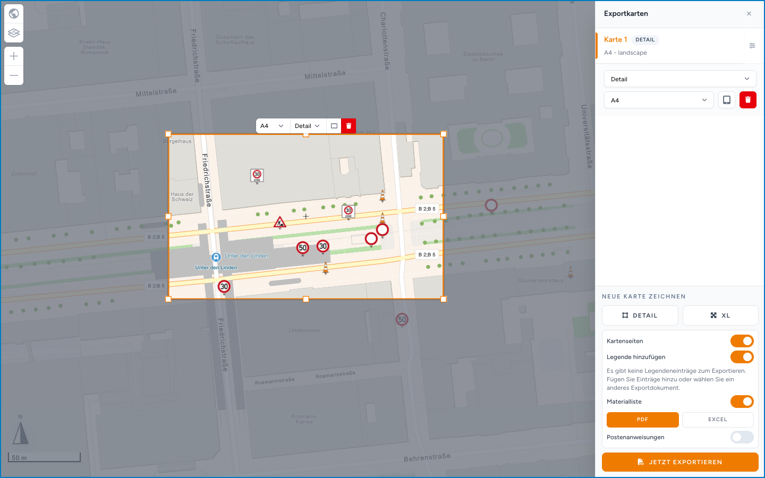Click the sliders settings icon for Karte 1

752,46
